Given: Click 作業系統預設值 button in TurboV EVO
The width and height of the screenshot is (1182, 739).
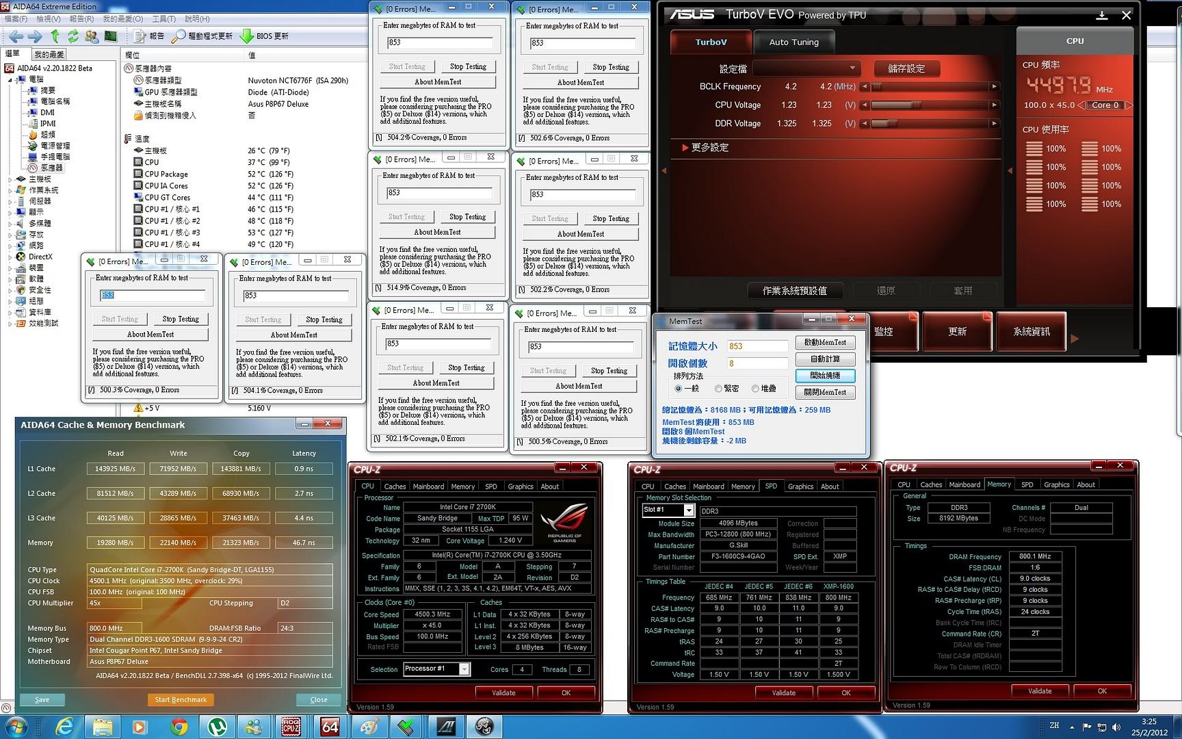Looking at the screenshot, I should point(794,290).
